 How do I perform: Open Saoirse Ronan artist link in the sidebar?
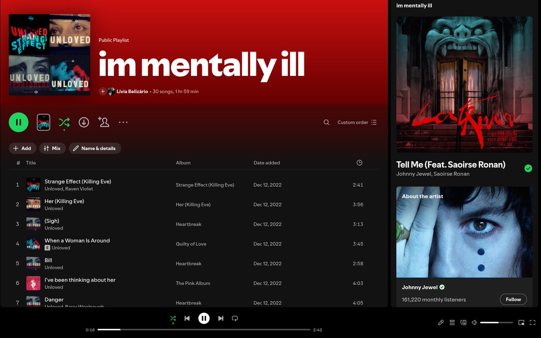coord(451,174)
